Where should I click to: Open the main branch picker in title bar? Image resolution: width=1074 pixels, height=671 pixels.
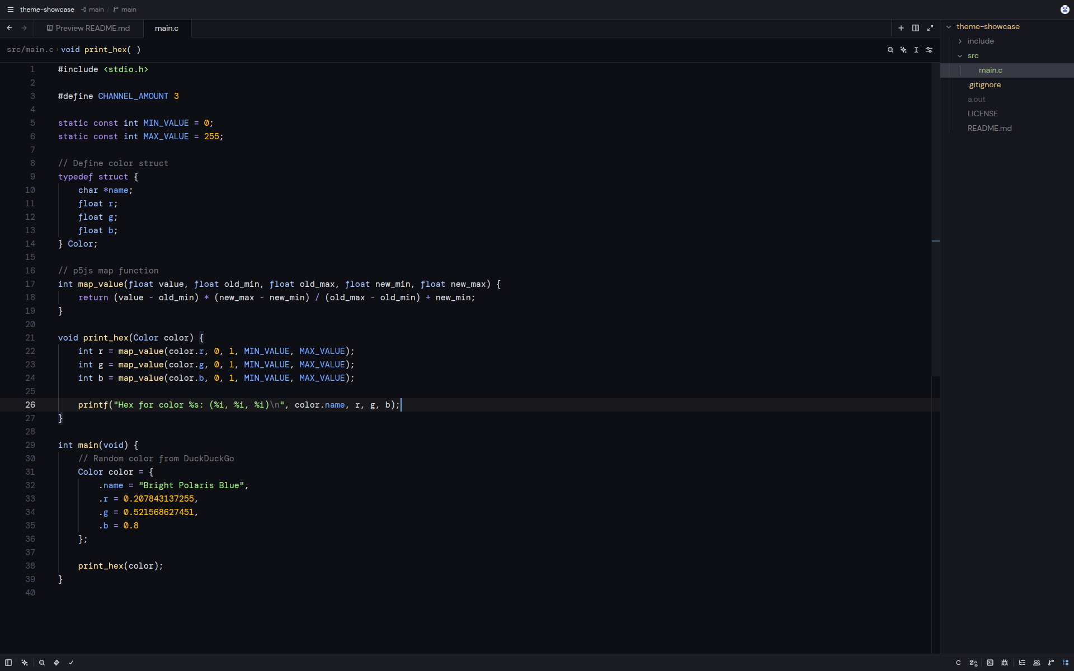click(125, 10)
